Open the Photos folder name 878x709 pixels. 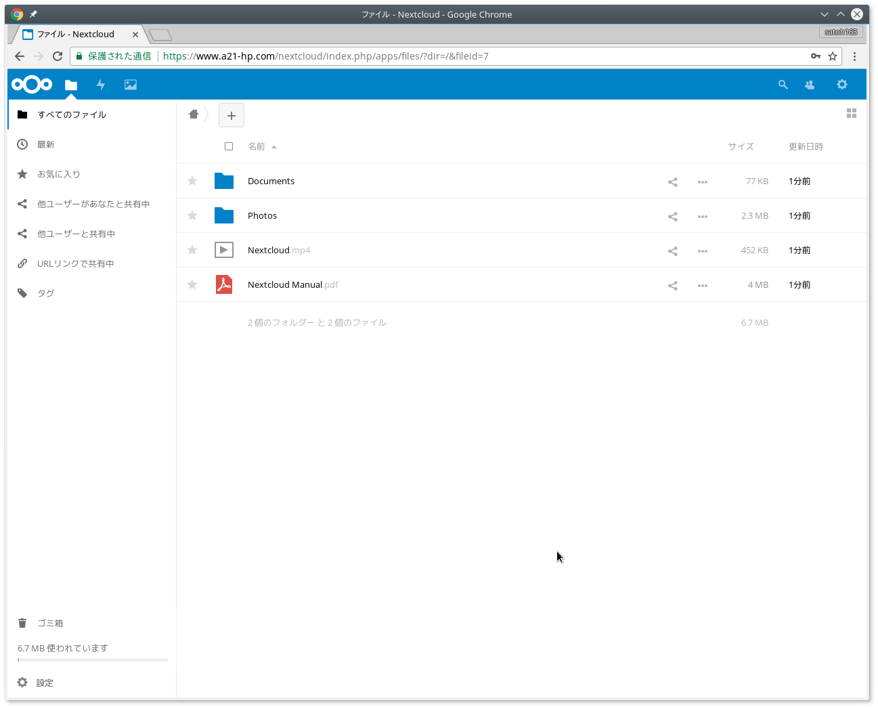point(262,215)
